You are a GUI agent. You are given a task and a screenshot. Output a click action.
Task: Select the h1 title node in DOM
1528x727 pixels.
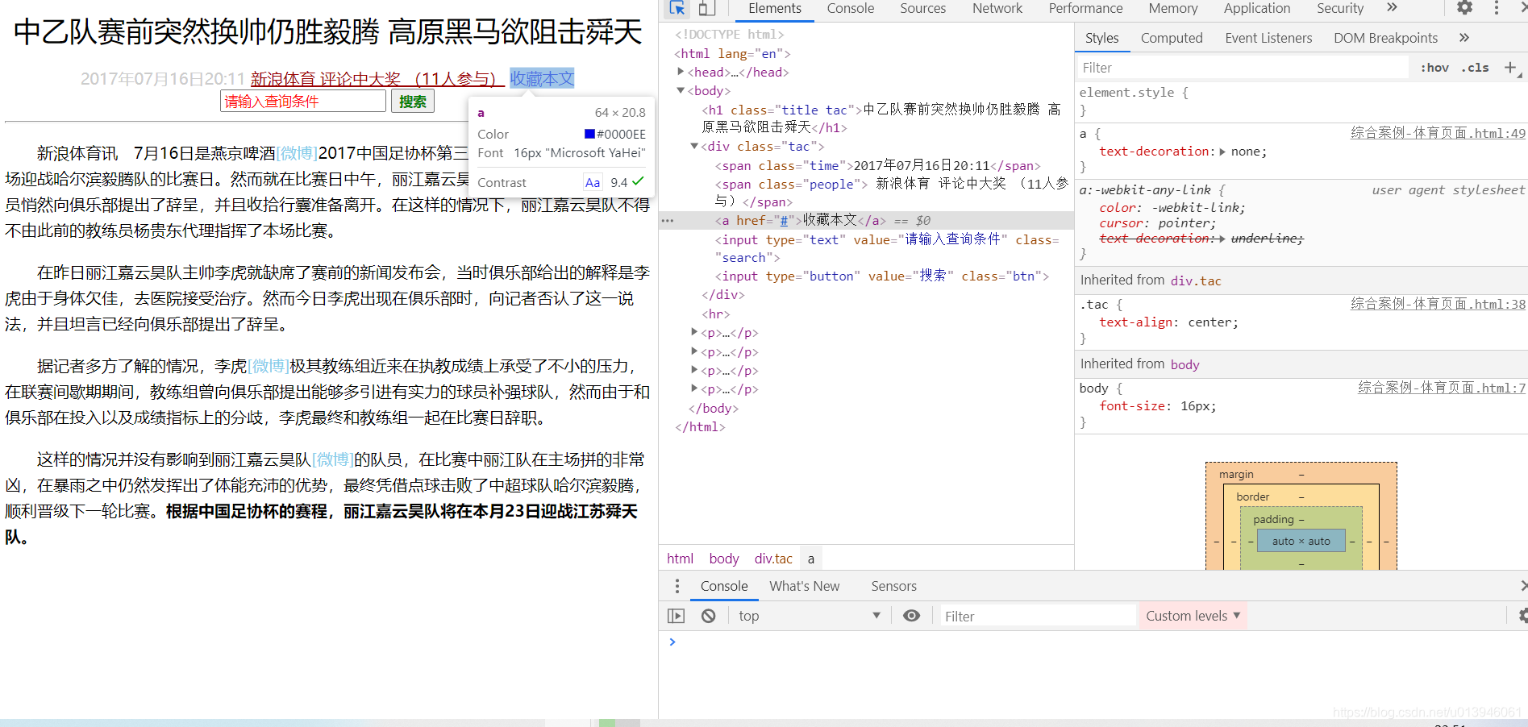tap(881, 118)
